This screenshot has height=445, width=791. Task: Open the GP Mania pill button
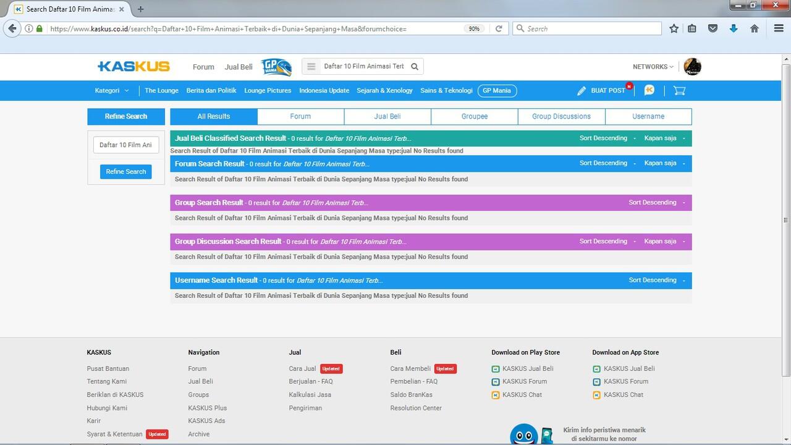497,90
